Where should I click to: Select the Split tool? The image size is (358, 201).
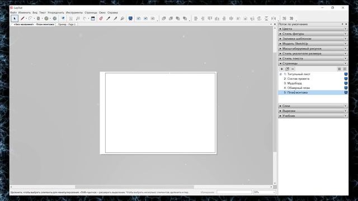[115, 18]
